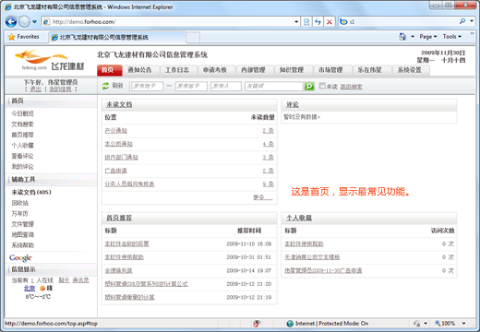
Task: Click the red Stop loading X icon
Action: [x=330, y=21]
